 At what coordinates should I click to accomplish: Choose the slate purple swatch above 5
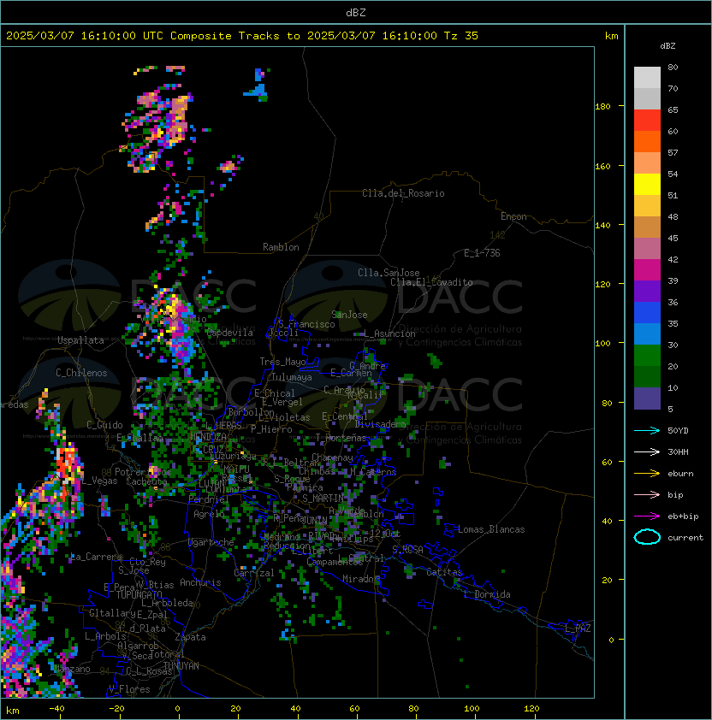647,398
